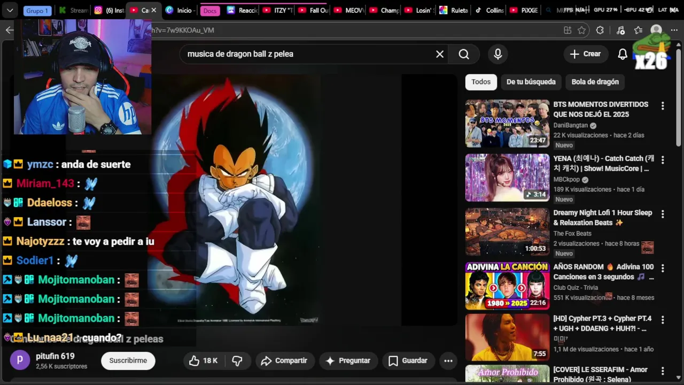Bookmark this page with the star icon
The width and height of the screenshot is (684, 385).
(x=582, y=30)
